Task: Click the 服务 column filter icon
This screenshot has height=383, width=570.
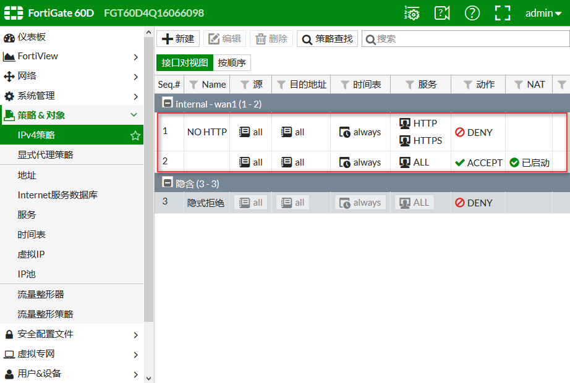Action: [410, 85]
